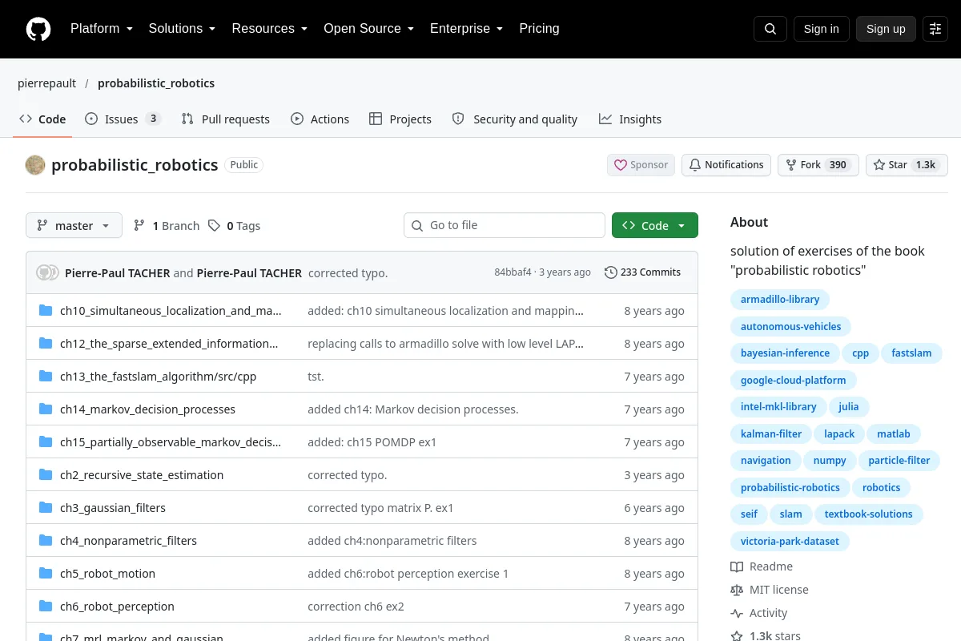Open the search magnifier button
Image resolution: width=961 pixels, height=641 pixels.
click(x=770, y=29)
